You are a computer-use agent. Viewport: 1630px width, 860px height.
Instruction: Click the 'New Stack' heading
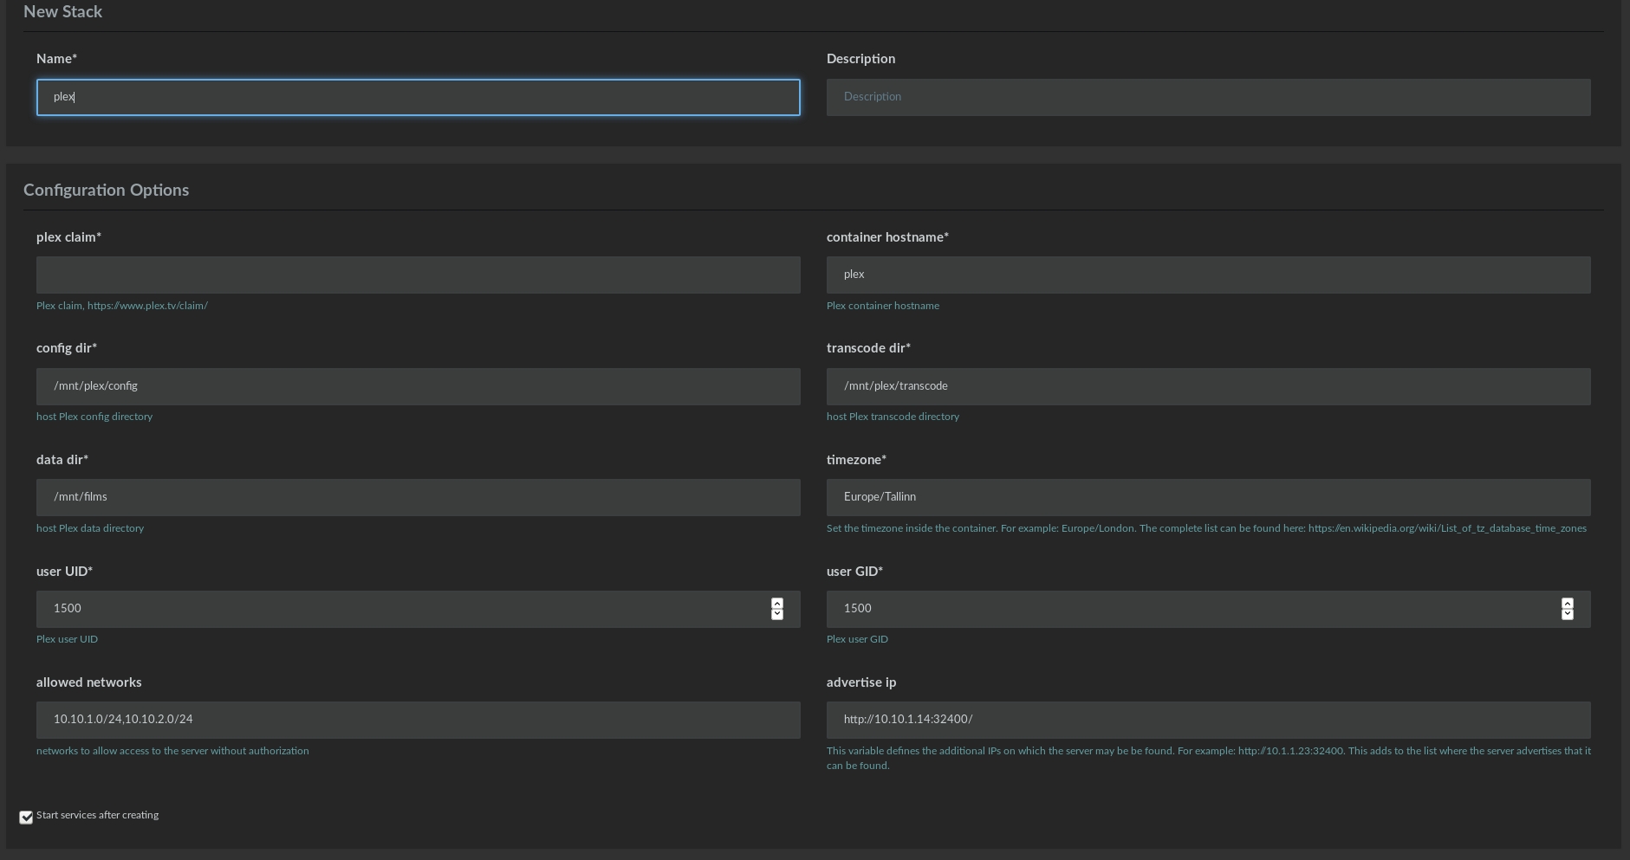(62, 12)
